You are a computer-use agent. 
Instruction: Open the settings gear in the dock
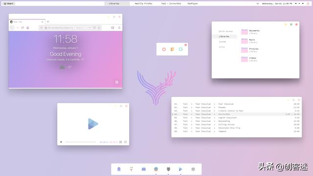point(193,169)
